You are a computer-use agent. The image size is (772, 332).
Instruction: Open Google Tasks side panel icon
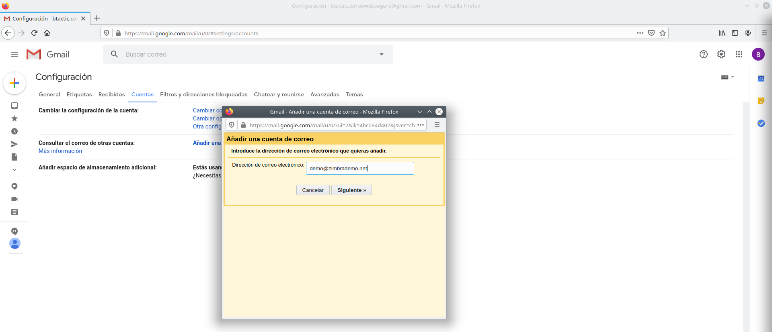[761, 123]
